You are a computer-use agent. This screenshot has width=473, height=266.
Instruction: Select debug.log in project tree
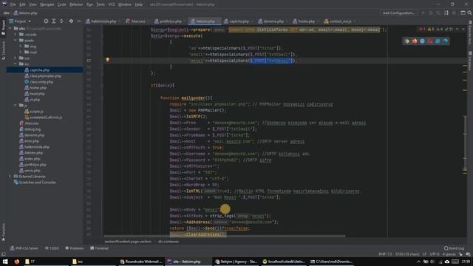click(x=33, y=129)
